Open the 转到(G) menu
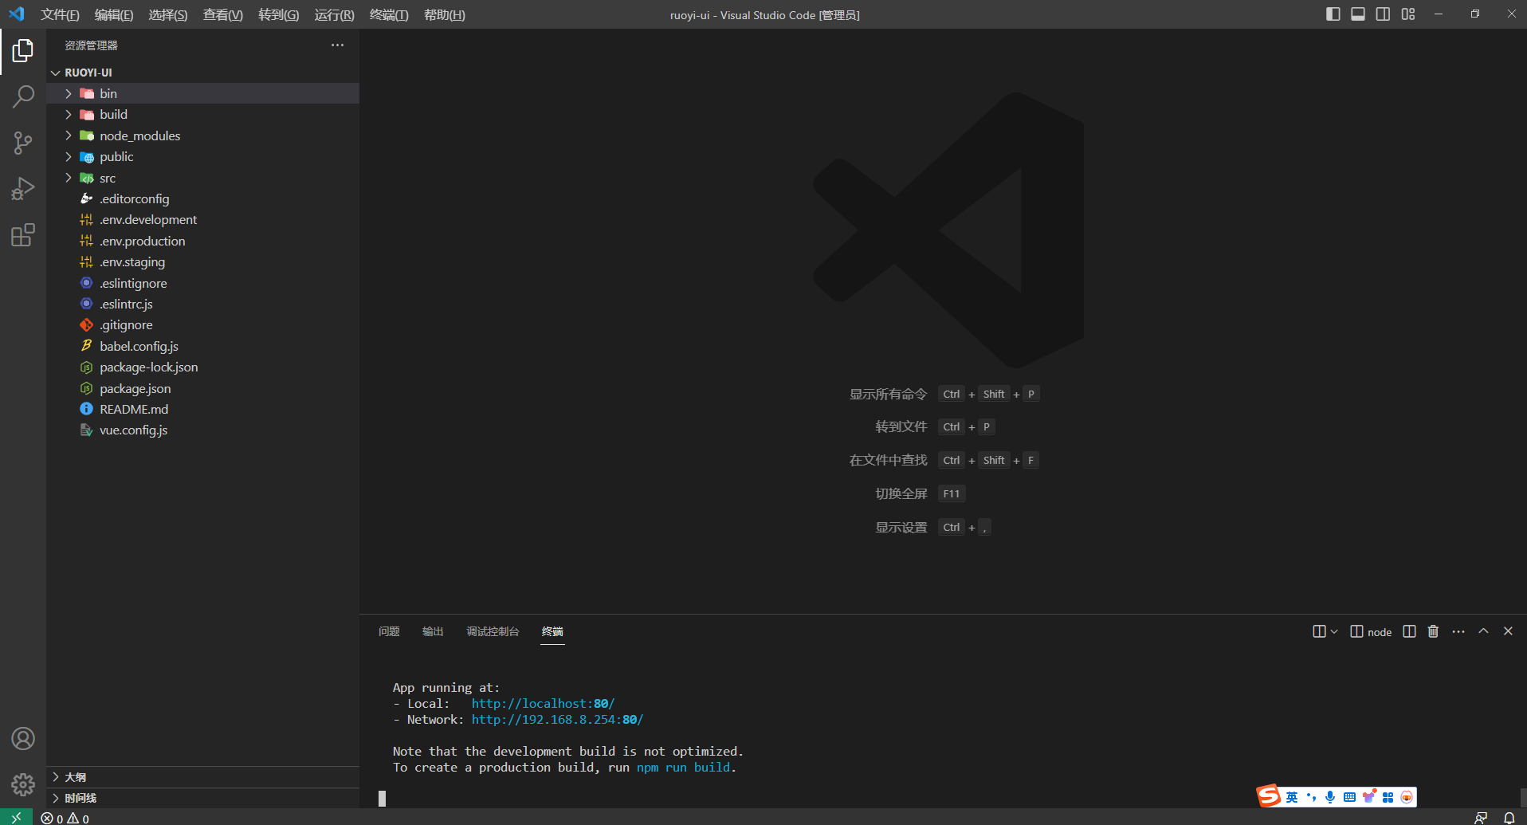 [x=279, y=15]
